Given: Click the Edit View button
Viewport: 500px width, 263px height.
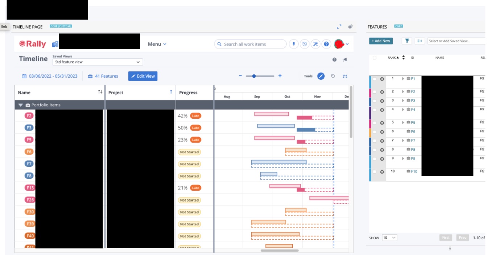Looking at the screenshot, I should pos(143,76).
